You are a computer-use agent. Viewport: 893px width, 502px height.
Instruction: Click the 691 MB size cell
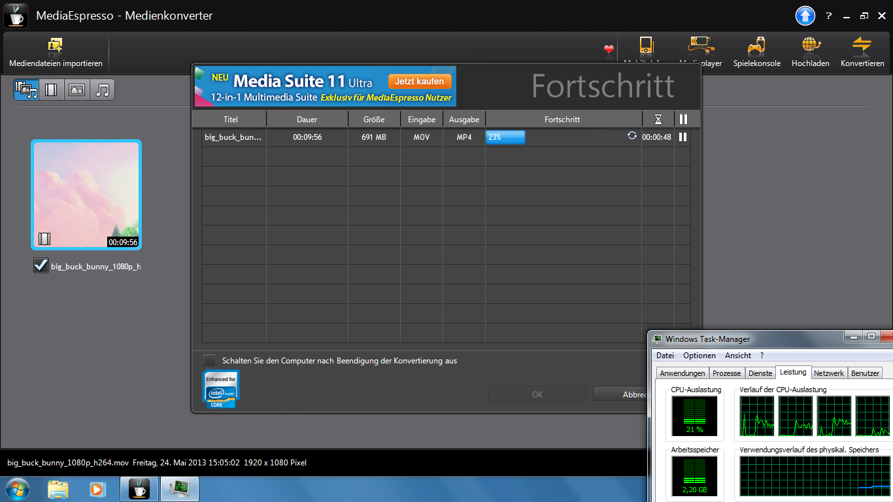point(374,137)
